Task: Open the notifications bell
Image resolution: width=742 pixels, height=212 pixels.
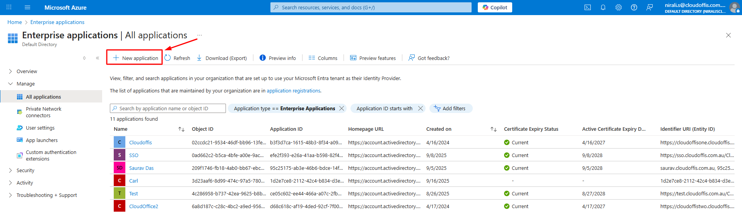Action: click(603, 7)
